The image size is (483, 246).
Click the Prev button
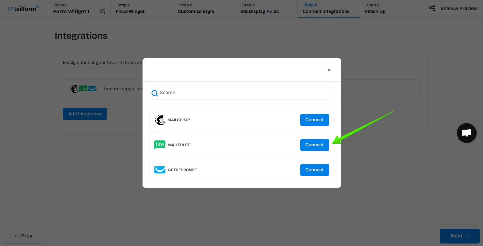click(23, 236)
